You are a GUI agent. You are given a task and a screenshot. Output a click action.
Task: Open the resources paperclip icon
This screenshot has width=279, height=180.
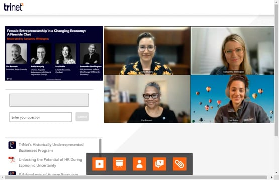(179, 164)
